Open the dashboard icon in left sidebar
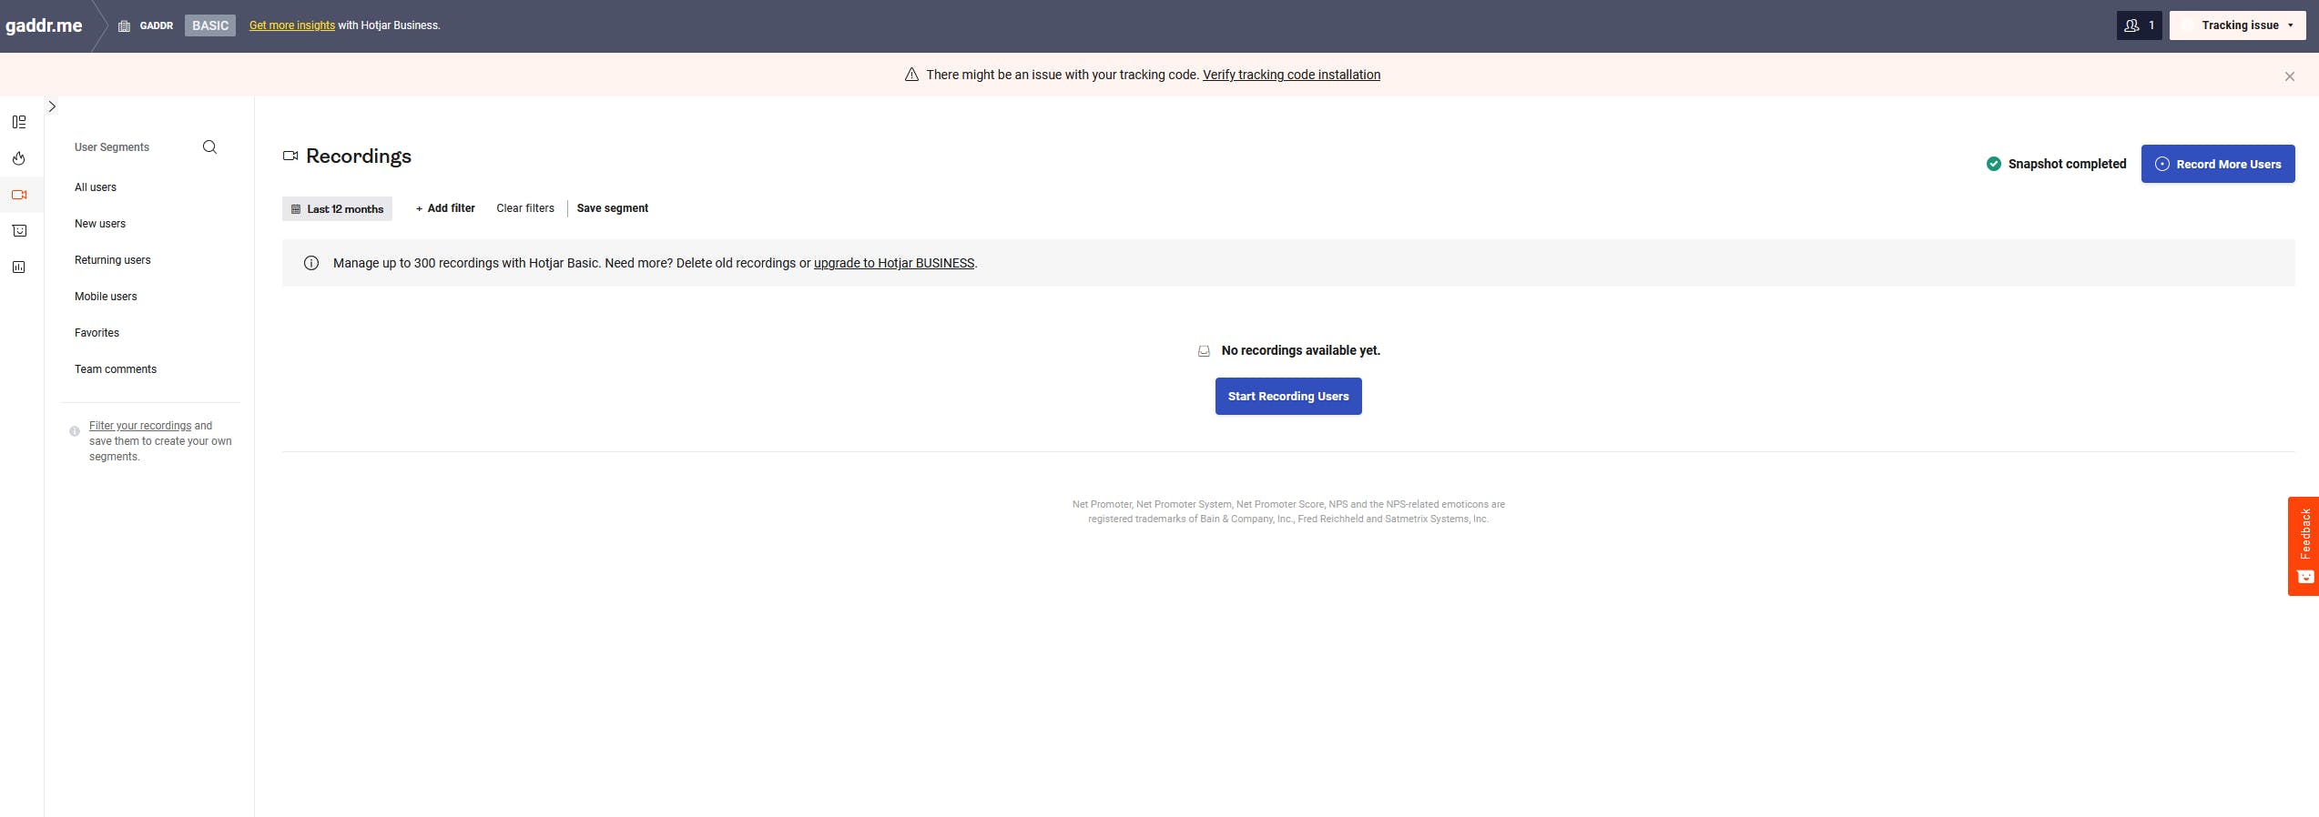This screenshot has height=817, width=2319. point(19,122)
